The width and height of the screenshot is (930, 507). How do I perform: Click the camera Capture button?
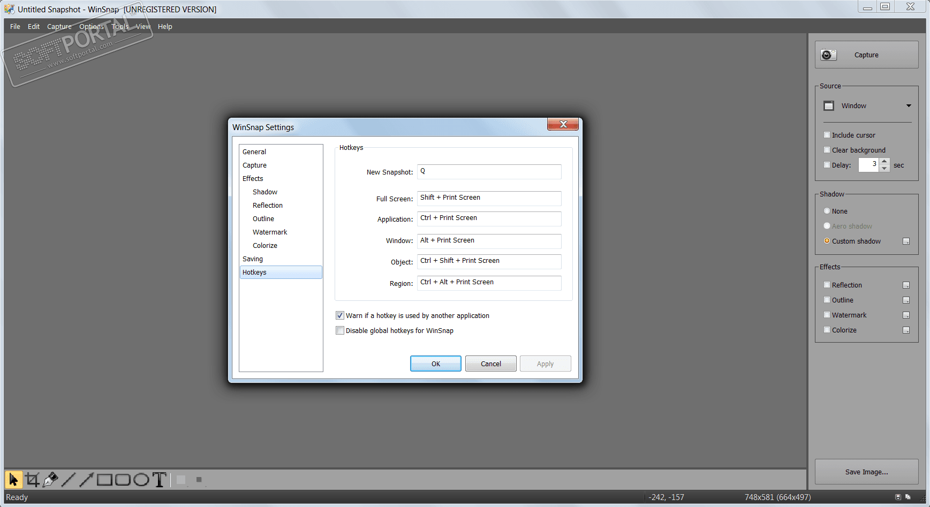pyautogui.click(x=866, y=55)
